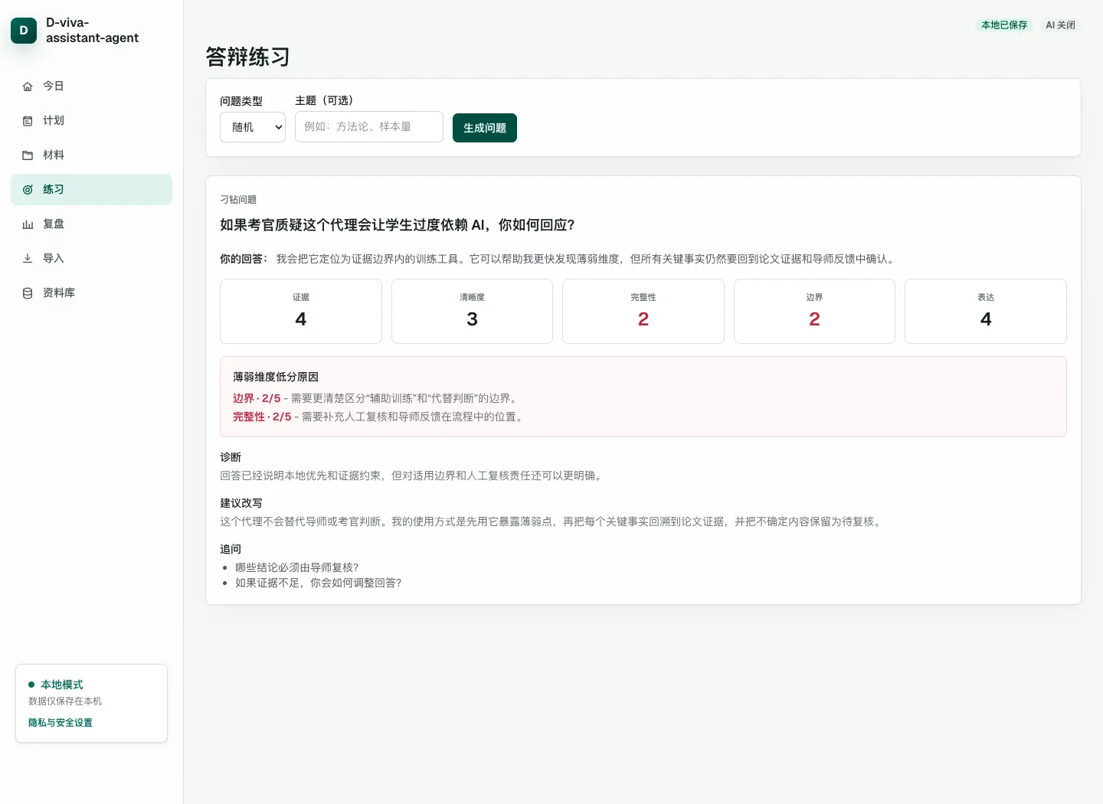Click follow-up 哪些结论必须由导师复核？

tap(297, 567)
